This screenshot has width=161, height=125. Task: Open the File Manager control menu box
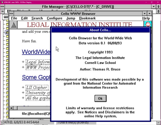(2, 6)
